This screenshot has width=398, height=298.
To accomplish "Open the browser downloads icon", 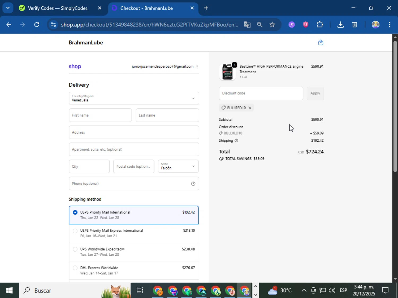I will [340, 25].
